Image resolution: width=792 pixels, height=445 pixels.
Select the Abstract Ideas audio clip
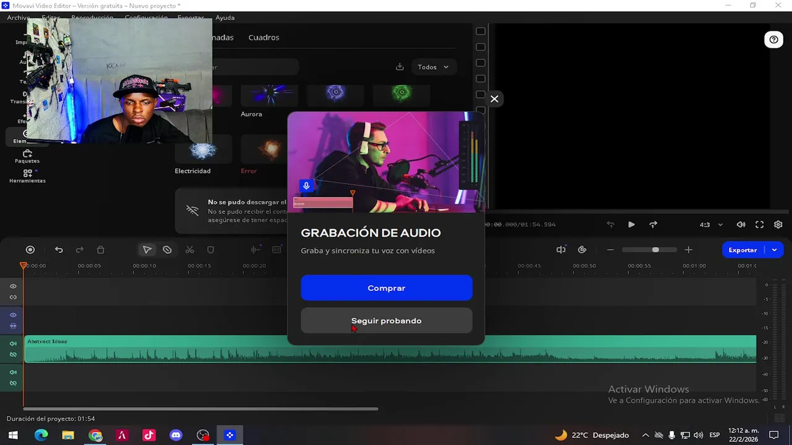pos(390,349)
